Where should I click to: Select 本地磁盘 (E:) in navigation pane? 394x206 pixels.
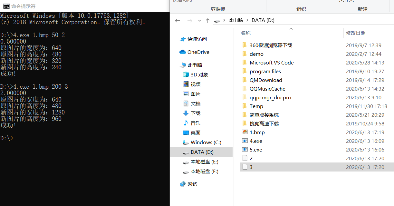point(204,162)
